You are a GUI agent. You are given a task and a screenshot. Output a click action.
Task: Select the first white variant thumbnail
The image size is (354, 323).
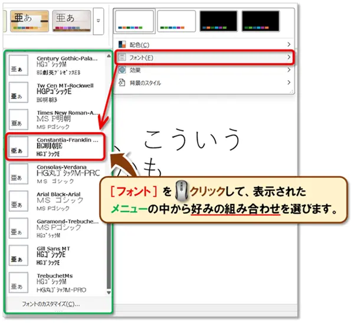pos(135,21)
